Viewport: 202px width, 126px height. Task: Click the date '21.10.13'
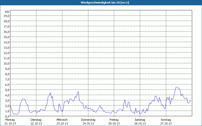(10, 123)
